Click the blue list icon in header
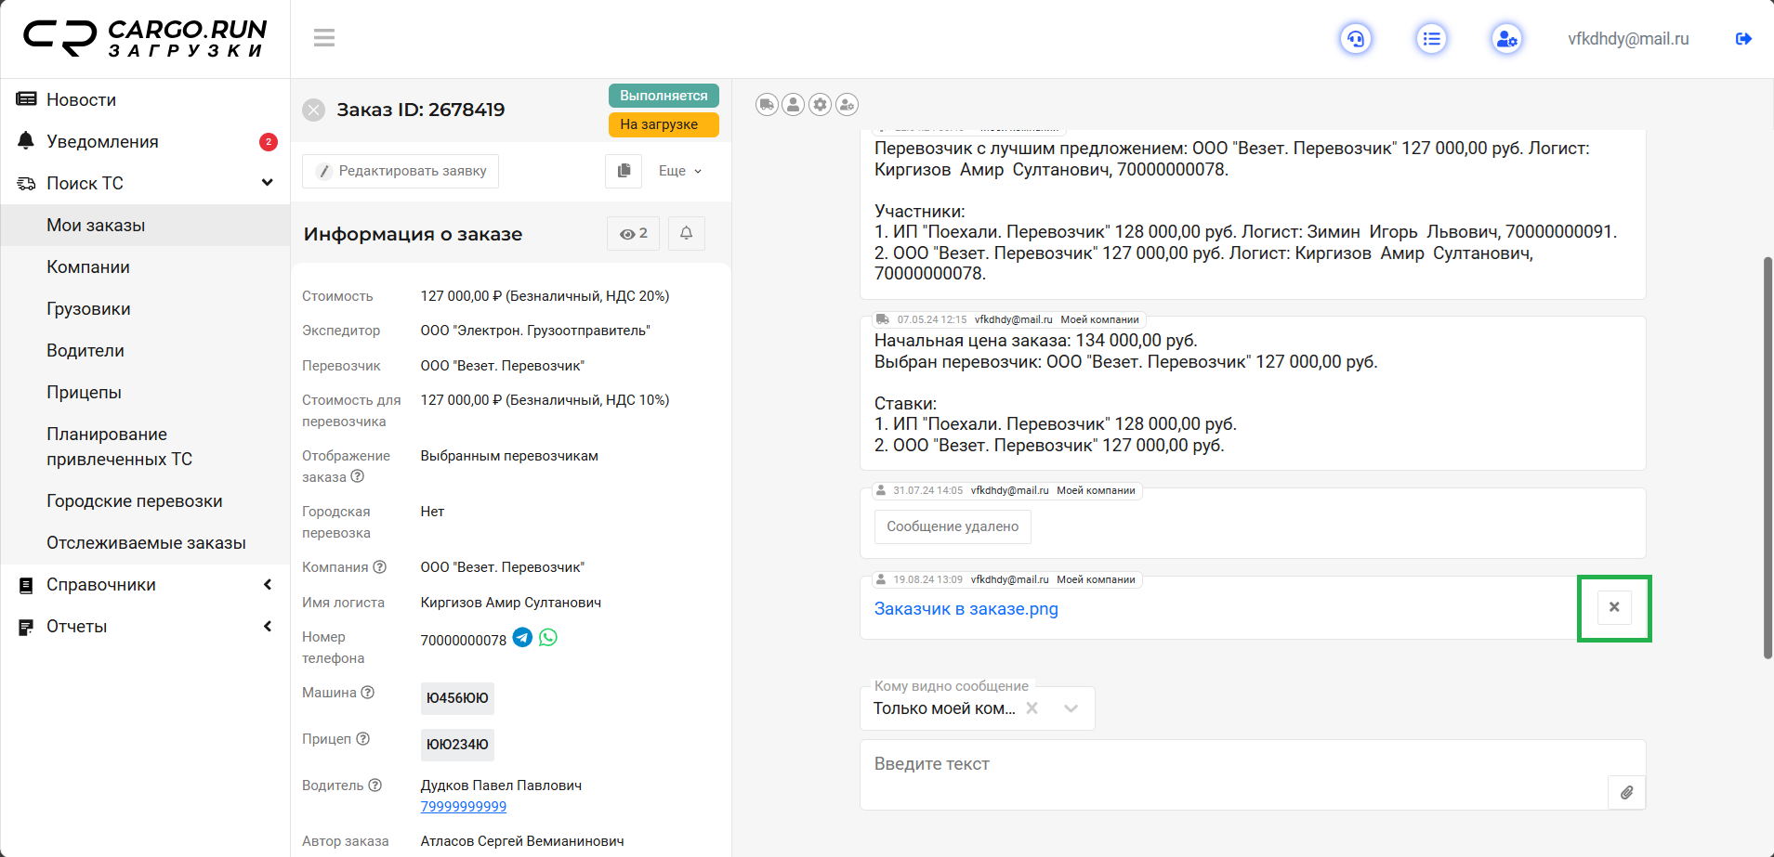This screenshot has width=1774, height=857. 1431,39
